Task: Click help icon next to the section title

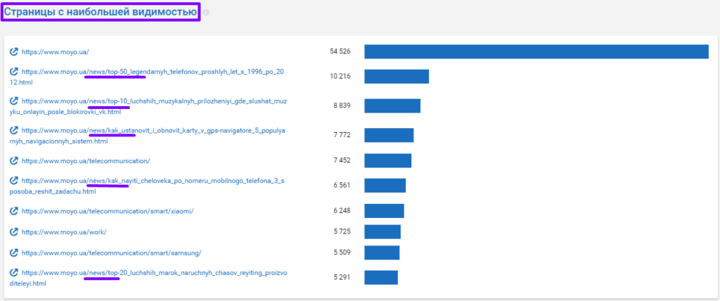Action: 206,13
